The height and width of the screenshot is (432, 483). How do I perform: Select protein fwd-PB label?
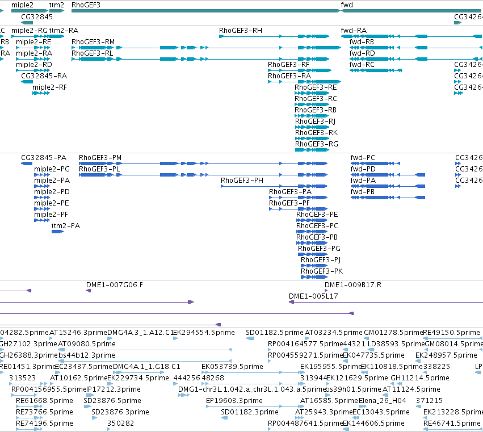pos(363,192)
